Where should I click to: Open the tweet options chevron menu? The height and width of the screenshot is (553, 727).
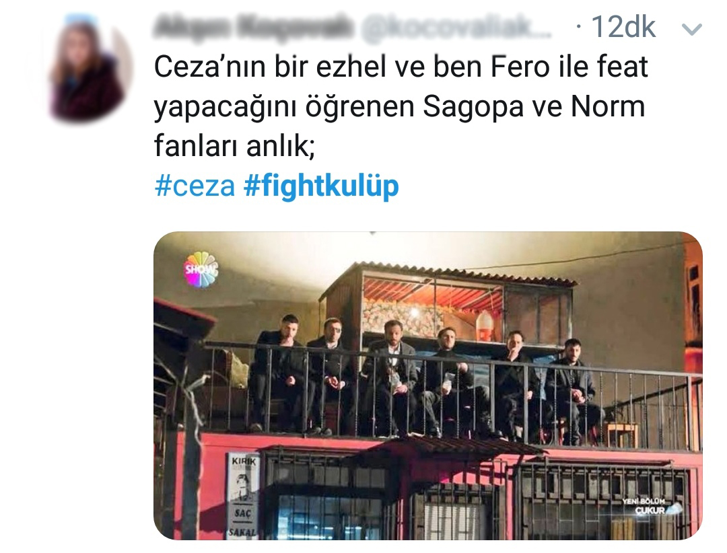click(692, 30)
